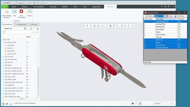Launch the Swiss Army Knife ribbon command

pyautogui.click(x=21, y=14)
